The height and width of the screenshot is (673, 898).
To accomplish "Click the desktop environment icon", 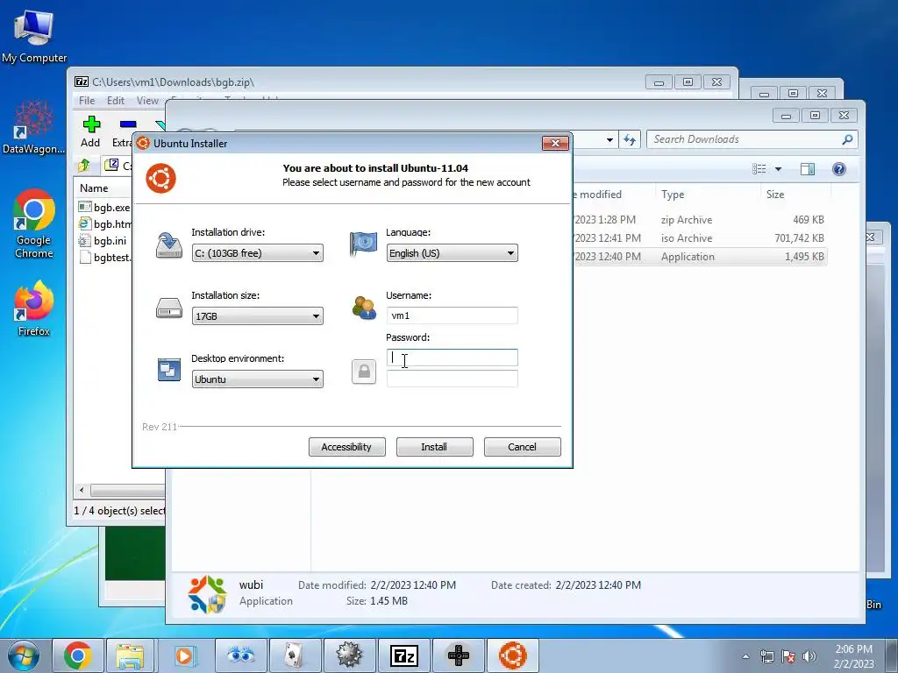I will pyautogui.click(x=169, y=370).
